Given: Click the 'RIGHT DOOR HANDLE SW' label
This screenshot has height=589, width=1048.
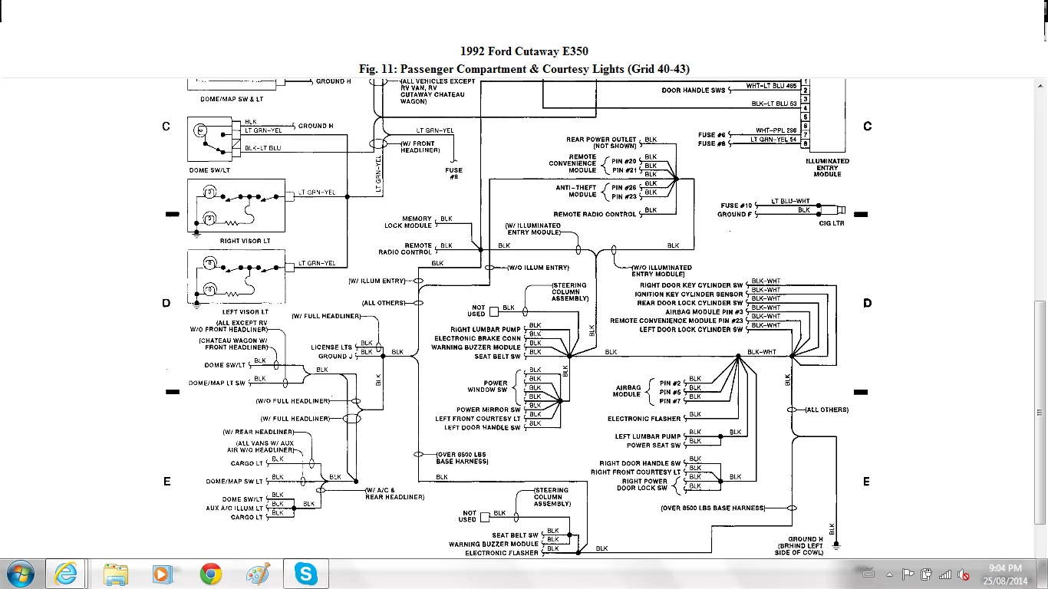Looking at the screenshot, I should click(640, 464).
